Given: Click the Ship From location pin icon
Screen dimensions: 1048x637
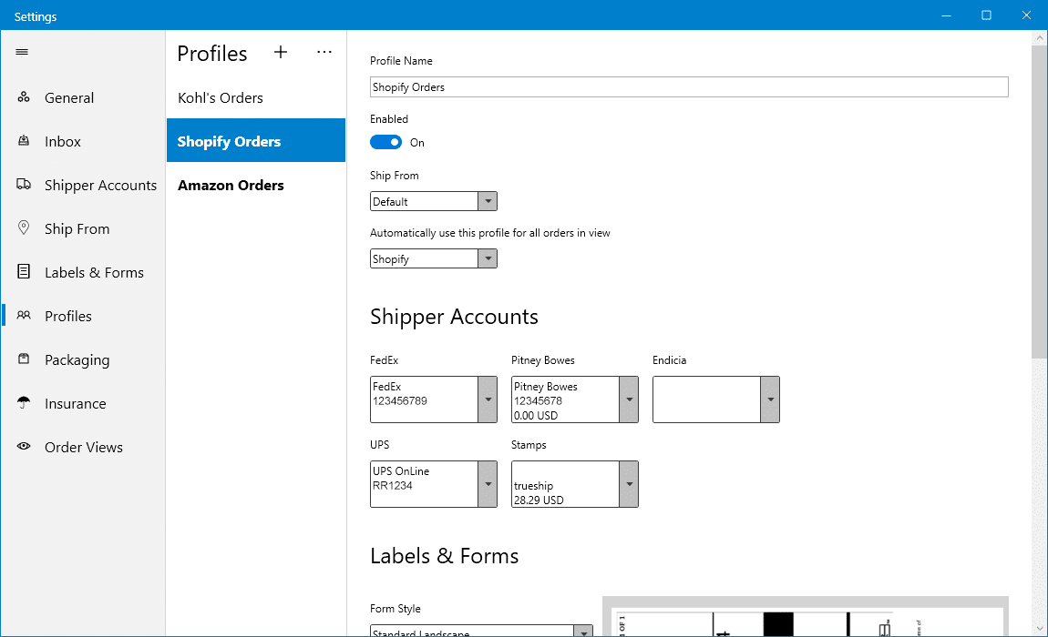Looking at the screenshot, I should (x=24, y=227).
